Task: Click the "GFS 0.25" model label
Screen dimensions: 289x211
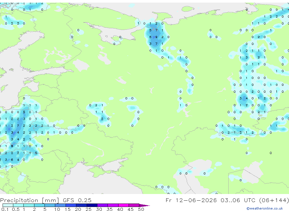Action: (x=77, y=200)
